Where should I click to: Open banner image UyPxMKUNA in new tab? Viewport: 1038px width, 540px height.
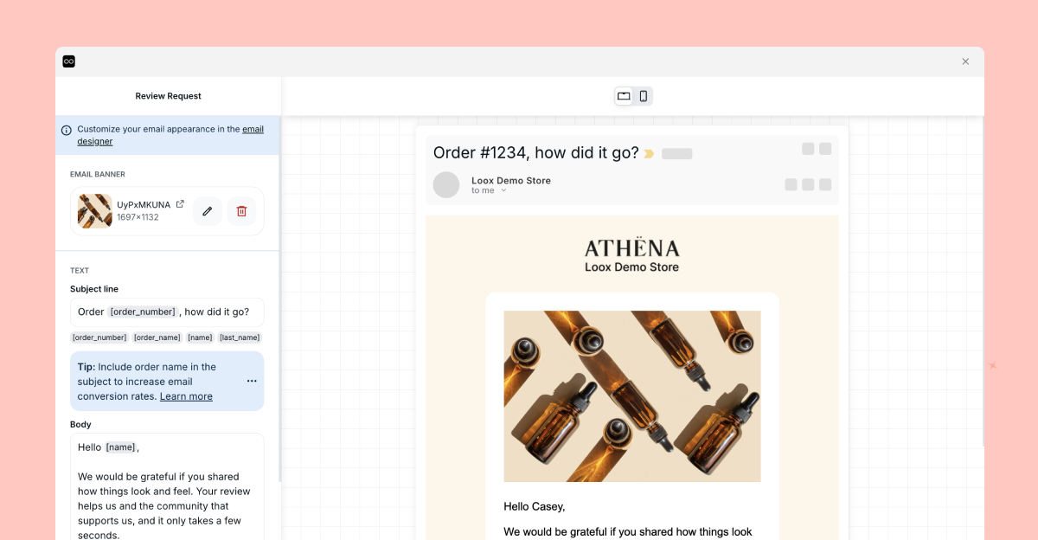180,204
